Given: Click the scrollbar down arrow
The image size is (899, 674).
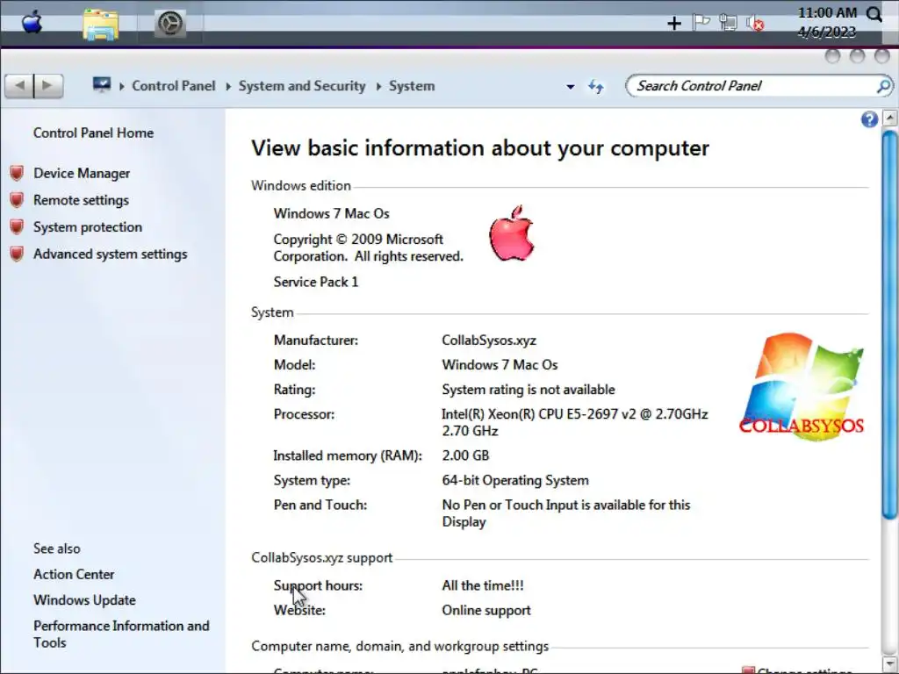Looking at the screenshot, I should pos(889,664).
